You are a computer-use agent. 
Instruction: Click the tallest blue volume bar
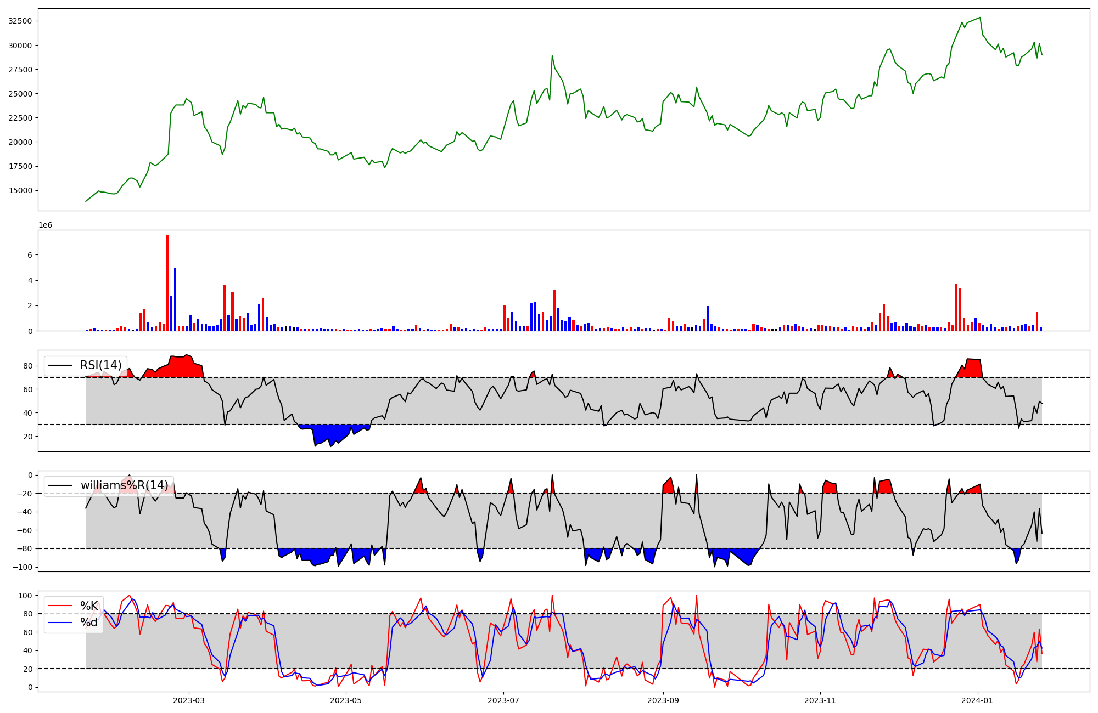click(x=175, y=299)
